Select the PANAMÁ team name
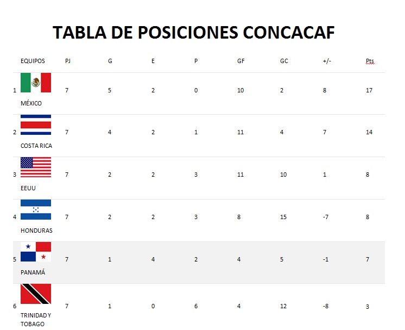The image size is (405, 330). [x=33, y=272]
